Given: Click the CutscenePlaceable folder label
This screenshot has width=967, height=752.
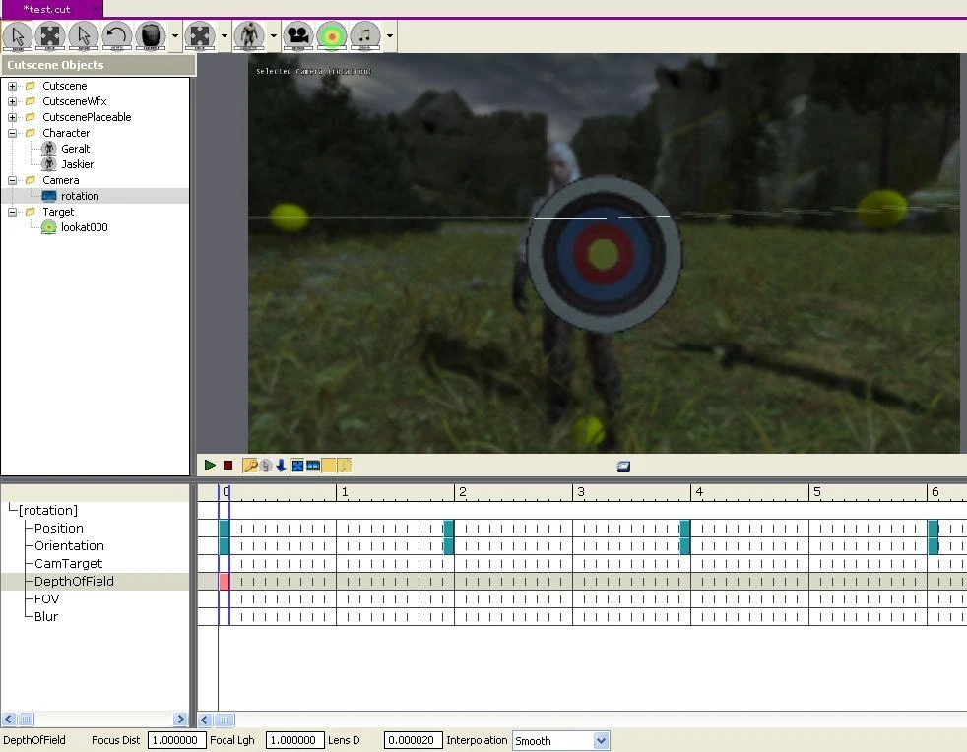Looking at the screenshot, I should click(x=87, y=117).
